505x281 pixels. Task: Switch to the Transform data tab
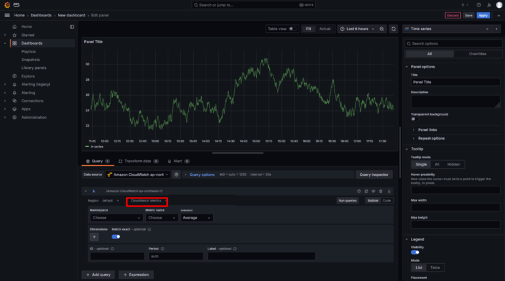point(139,161)
